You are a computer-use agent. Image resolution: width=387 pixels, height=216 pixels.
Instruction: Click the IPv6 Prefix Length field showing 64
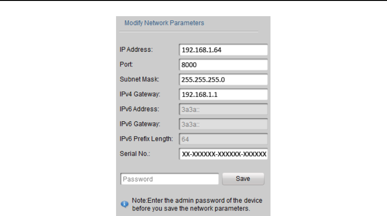[x=223, y=139]
